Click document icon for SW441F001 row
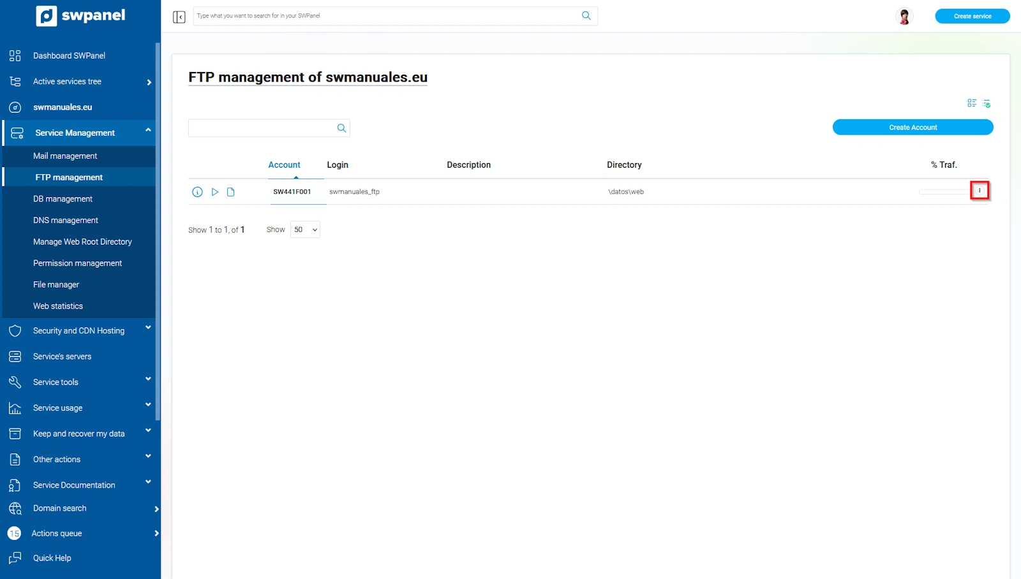This screenshot has width=1021, height=579. [231, 192]
